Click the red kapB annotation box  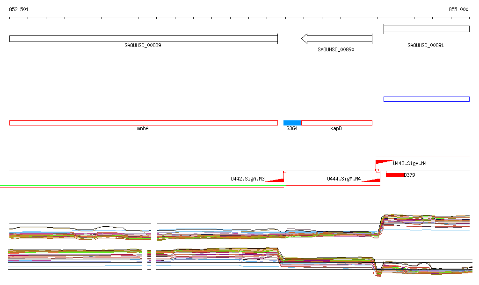pos(337,123)
